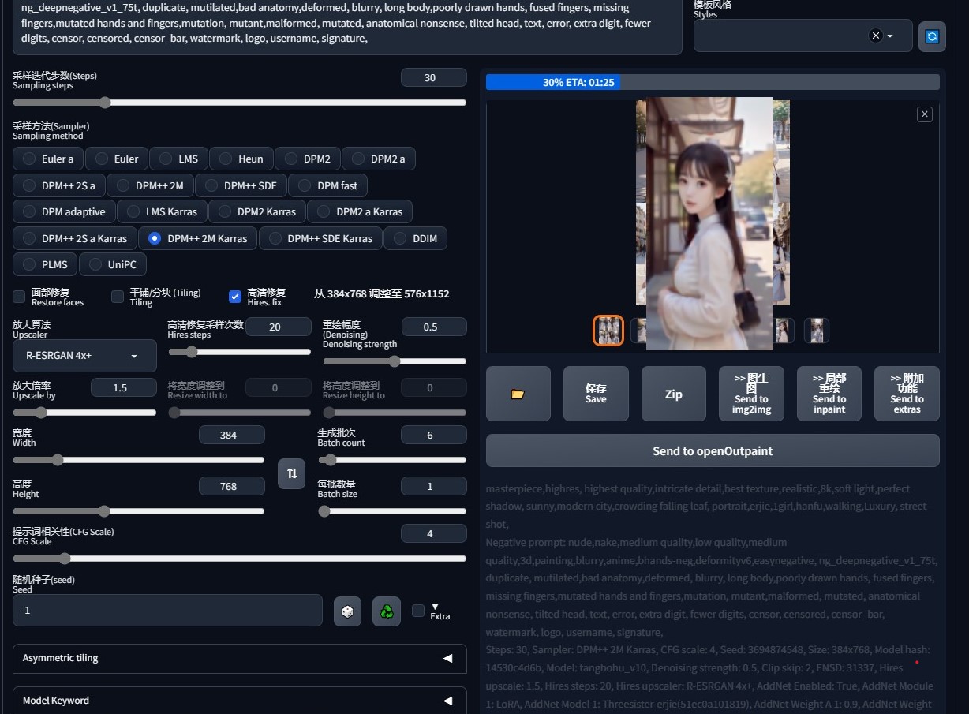Close the image preview with X icon
This screenshot has width=969, height=714.
tap(925, 114)
